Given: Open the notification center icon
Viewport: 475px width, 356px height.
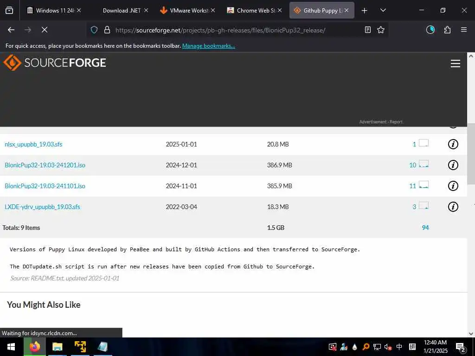Looking at the screenshot, I should (x=461, y=347).
